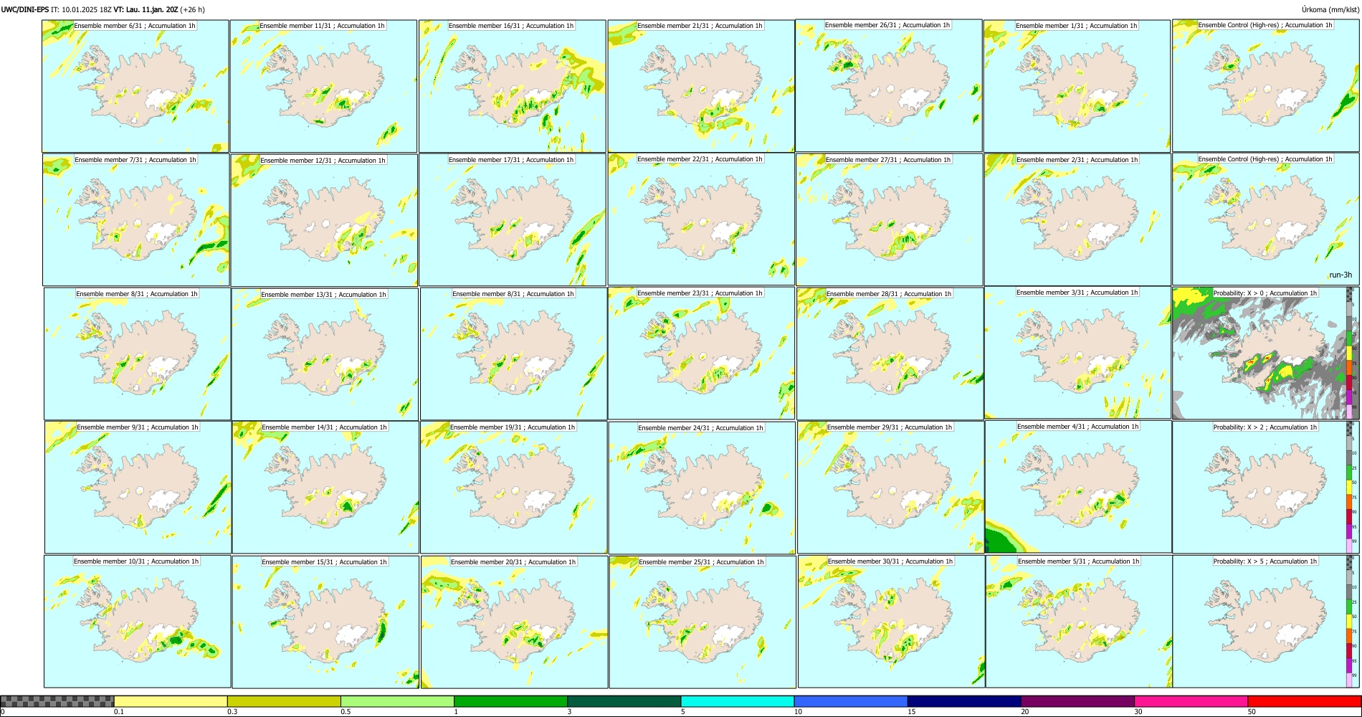The width and height of the screenshot is (1362, 717).
Task: Click the 50 value on the bottom legend
Action: [1252, 712]
